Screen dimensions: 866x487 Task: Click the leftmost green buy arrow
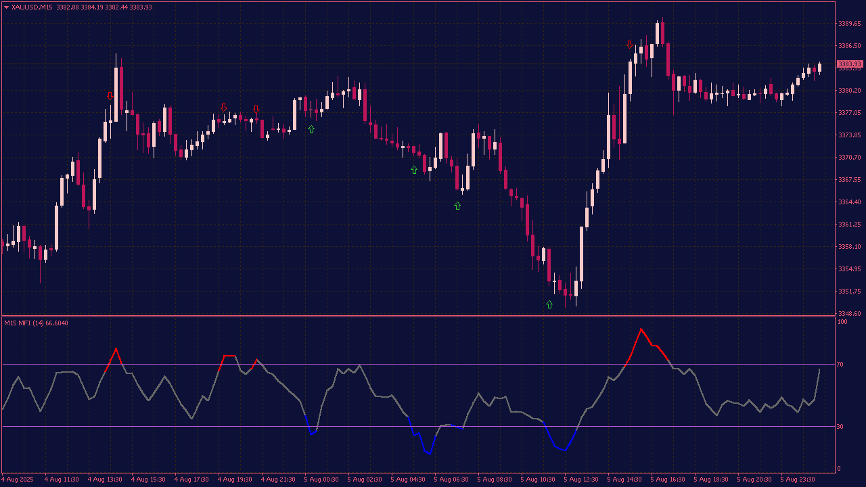311,129
